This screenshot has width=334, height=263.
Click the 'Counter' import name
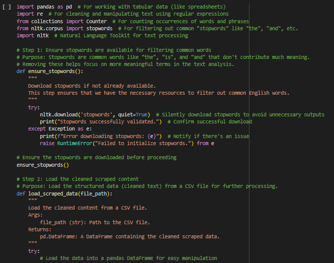tap(96, 21)
